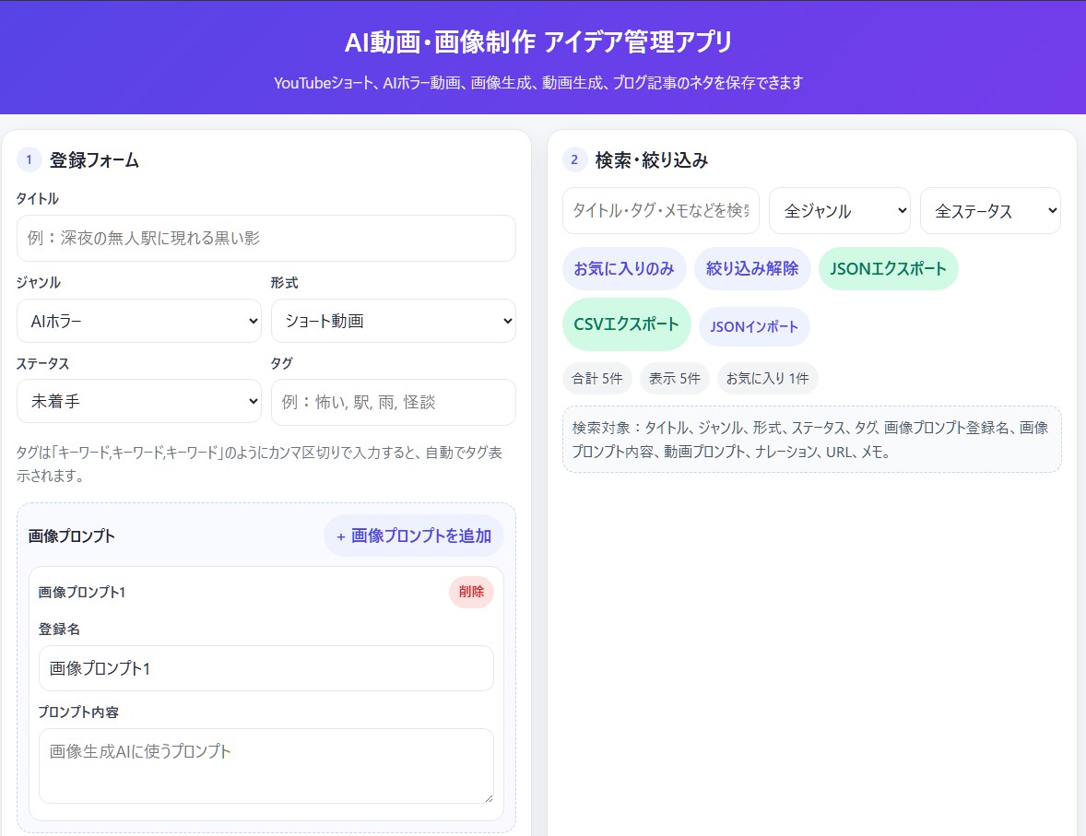
Task: Click the プロンプト内容 textarea
Action: pos(266,765)
